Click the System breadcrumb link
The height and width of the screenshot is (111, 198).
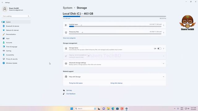(x=67, y=8)
